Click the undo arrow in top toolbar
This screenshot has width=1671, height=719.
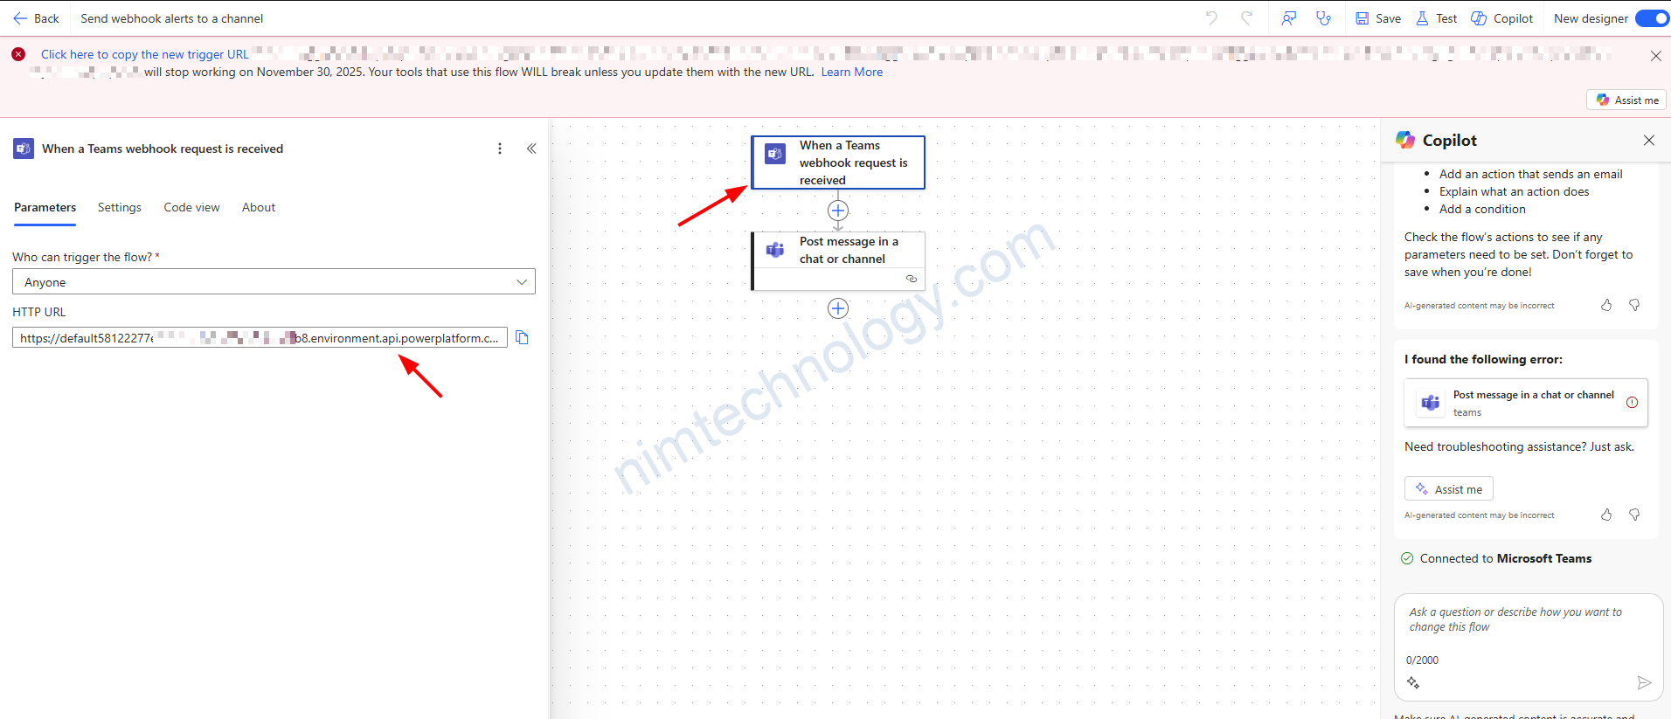1211,18
